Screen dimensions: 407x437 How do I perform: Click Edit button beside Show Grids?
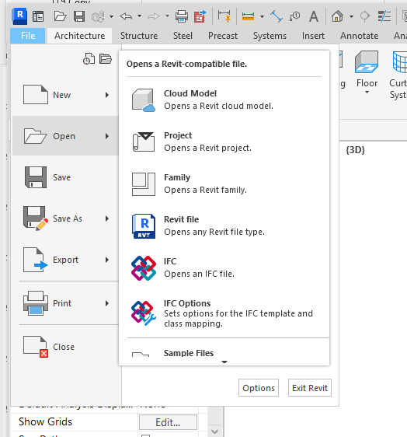168,422
